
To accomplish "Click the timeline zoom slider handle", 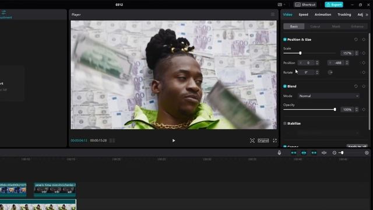I will pos(342,153).
